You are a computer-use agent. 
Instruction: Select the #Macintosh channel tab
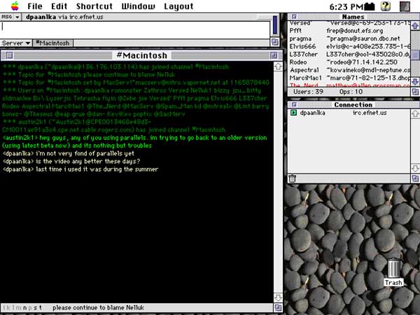[52, 43]
